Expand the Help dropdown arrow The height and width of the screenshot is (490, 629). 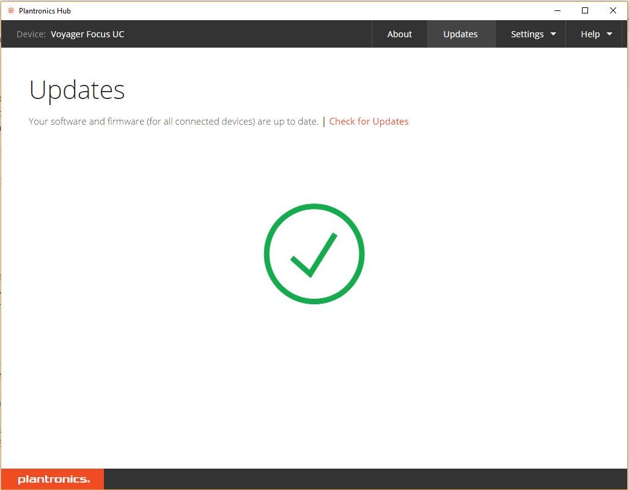tap(609, 34)
